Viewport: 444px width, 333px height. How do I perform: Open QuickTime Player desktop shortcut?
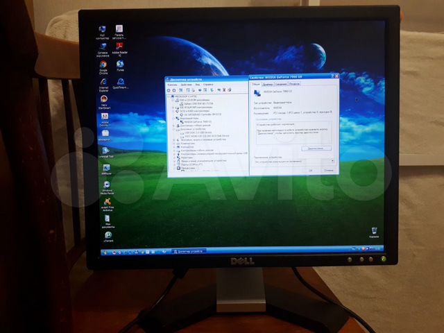[121, 83]
